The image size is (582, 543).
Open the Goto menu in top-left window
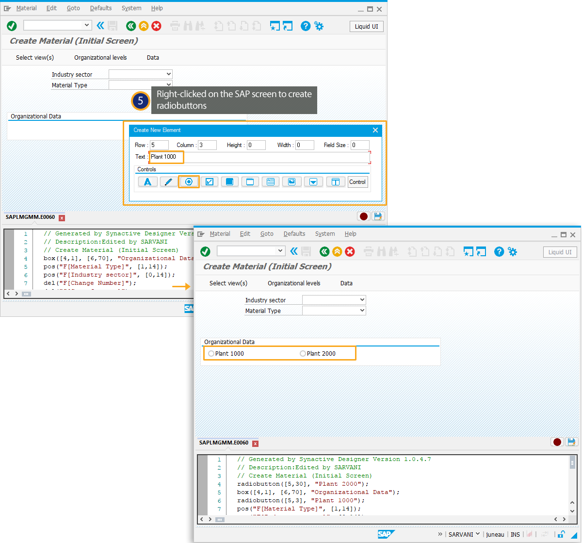(x=73, y=8)
